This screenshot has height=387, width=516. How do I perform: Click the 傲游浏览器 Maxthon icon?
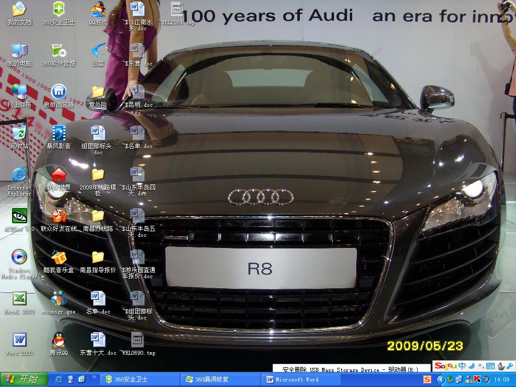pyautogui.click(x=58, y=96)
